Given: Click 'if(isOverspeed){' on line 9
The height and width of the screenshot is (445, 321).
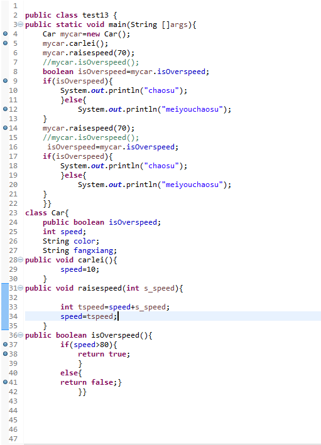Looking at the screenshot, I should [x=77, y=81].
